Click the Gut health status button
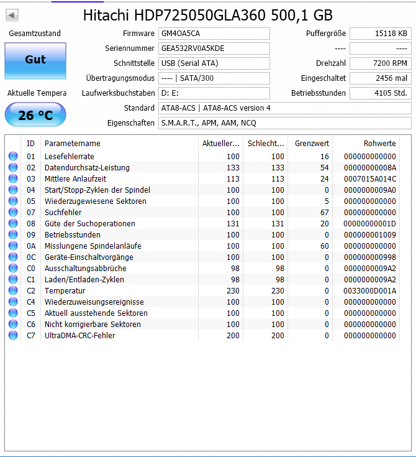 point(35,61)
